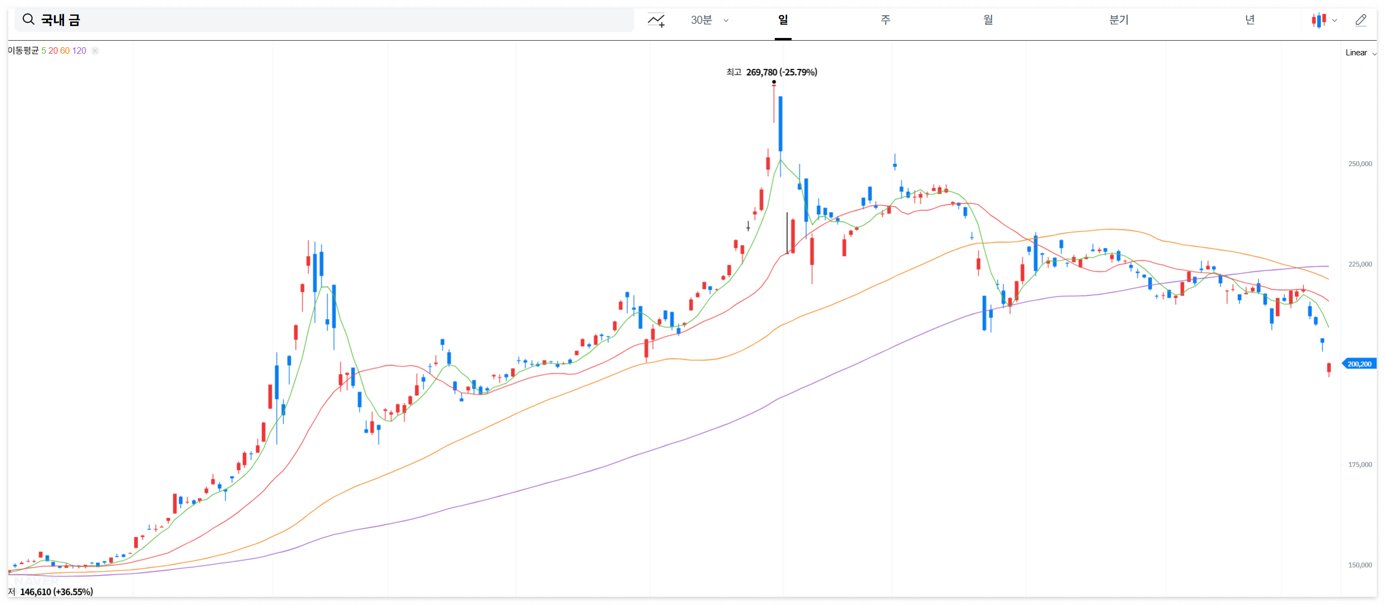Click the 최고 269,780 high price label
This screenshot has height=605, width=1385.
point(771,72)
